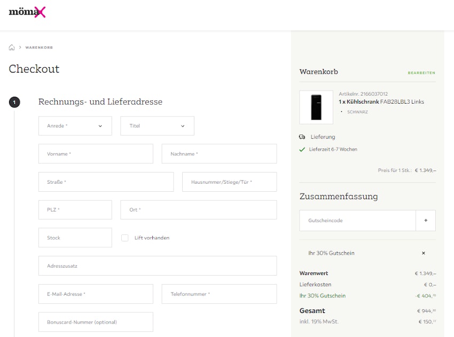Click the Warenkorb breadcrumb
454x337 pixels.
click(x=39, y=48)
